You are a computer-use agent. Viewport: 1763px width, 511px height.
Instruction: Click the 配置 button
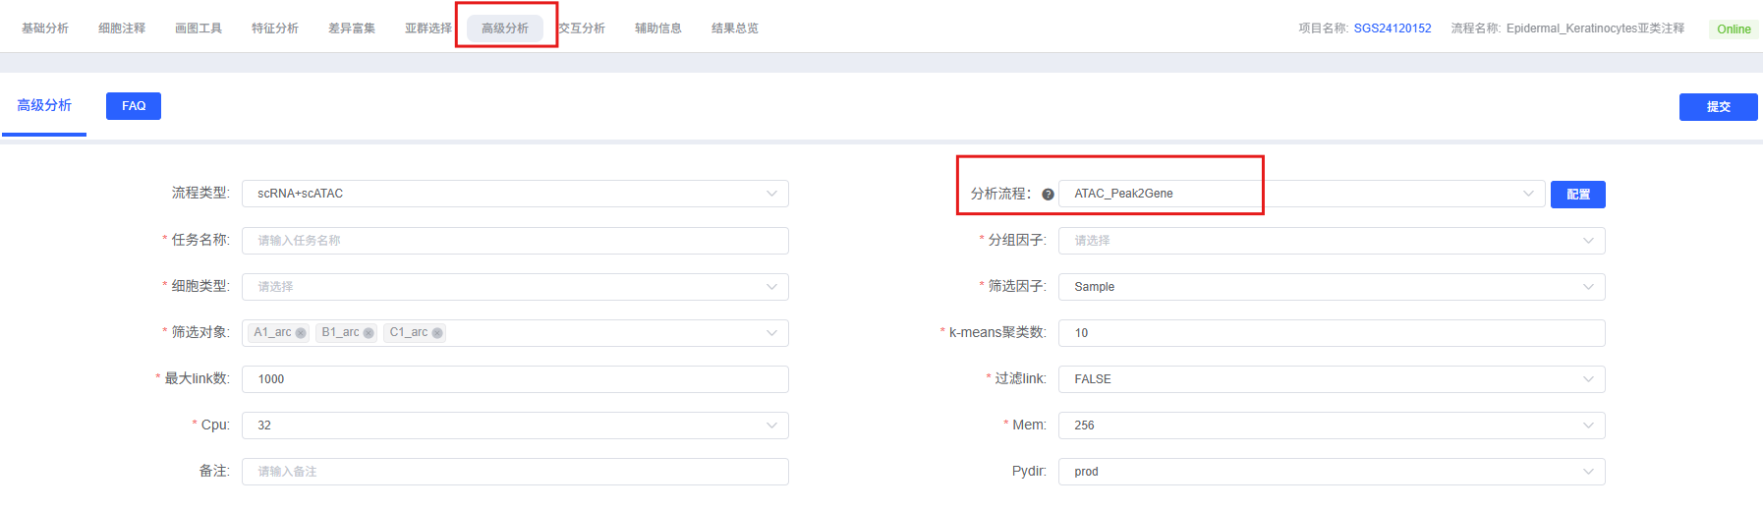[x=1577, y=195]
